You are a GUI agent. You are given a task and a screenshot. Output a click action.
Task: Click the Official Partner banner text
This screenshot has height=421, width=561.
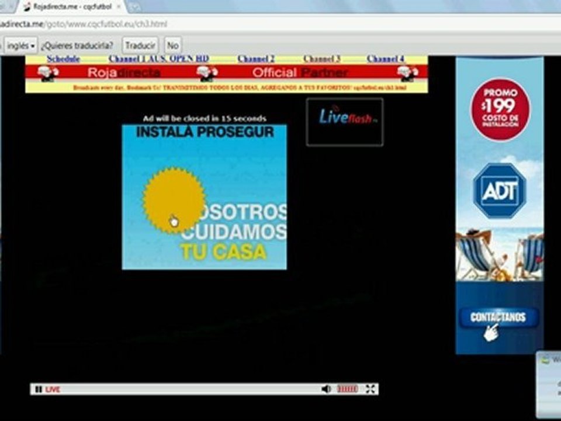(300, 73)
